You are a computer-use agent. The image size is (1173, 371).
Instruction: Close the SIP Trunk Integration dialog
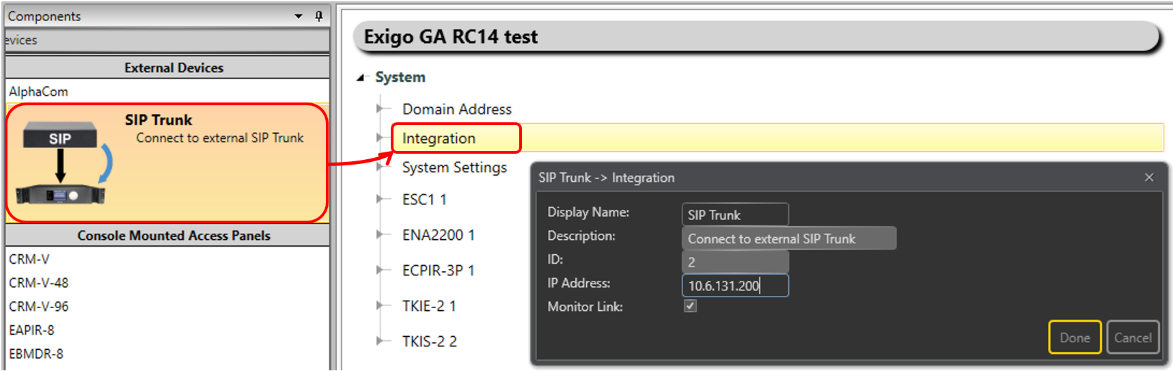(x=1149, y=178)
